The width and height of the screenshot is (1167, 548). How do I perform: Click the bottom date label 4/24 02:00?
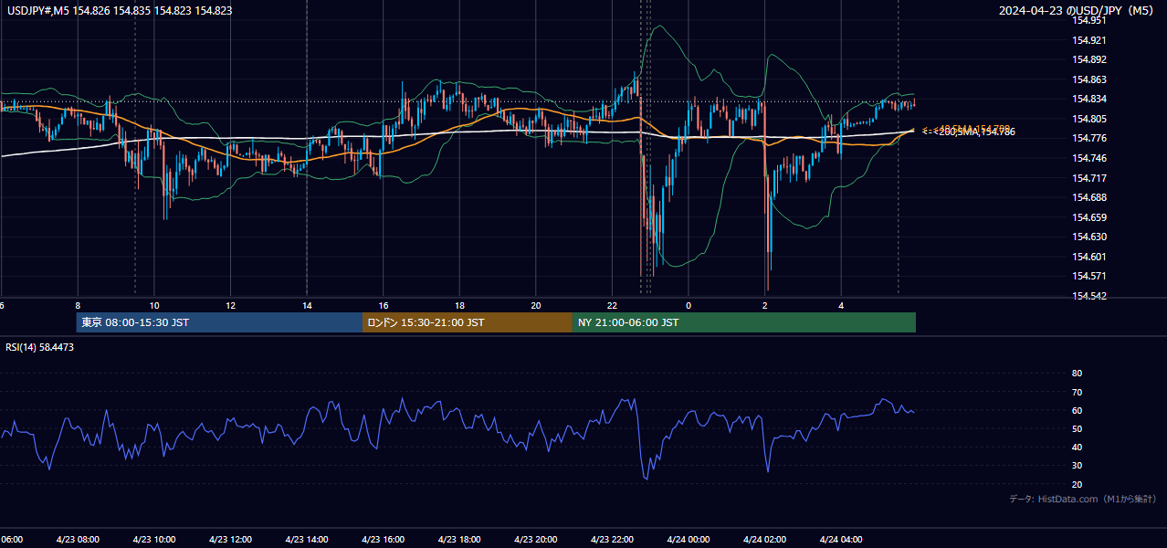click(764, 540)
